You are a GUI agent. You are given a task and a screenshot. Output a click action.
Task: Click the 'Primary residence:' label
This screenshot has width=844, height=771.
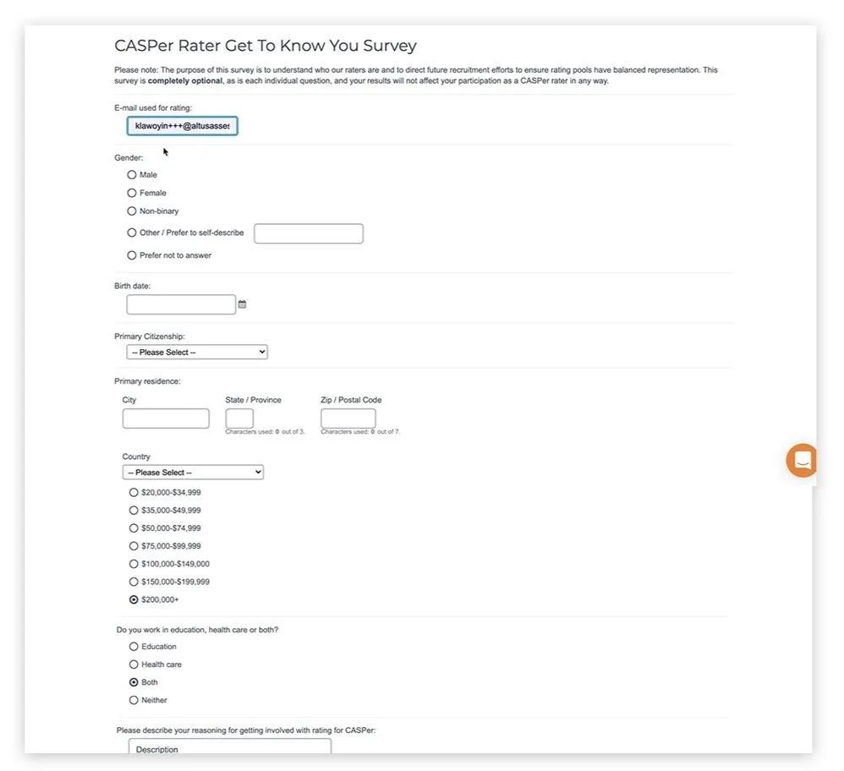[x=147, y=381]
